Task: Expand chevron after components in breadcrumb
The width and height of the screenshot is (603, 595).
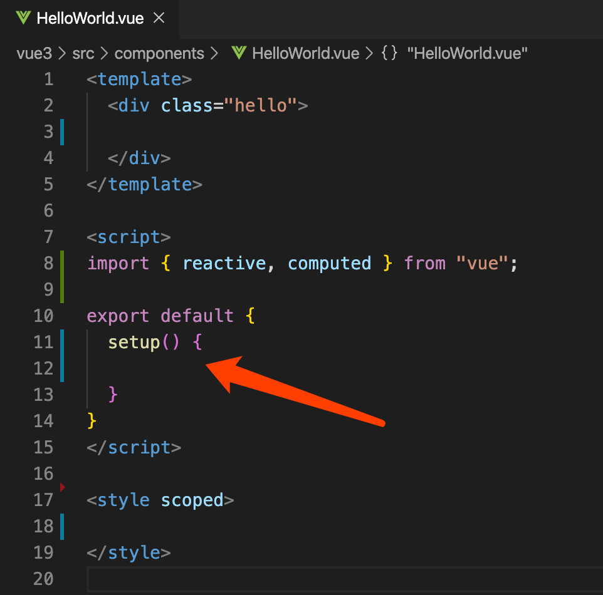Action: pyautogui.click(x=214, y=53)
